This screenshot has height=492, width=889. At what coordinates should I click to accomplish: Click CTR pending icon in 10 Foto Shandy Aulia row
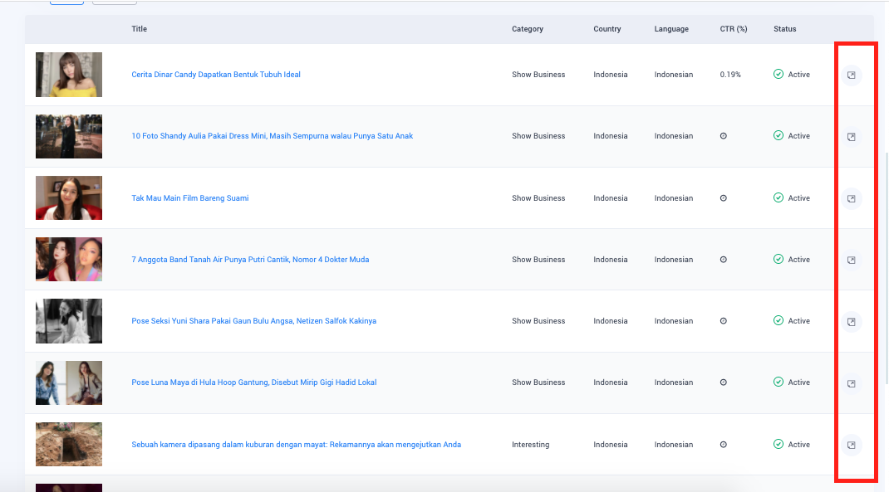[x=723, y=136]
